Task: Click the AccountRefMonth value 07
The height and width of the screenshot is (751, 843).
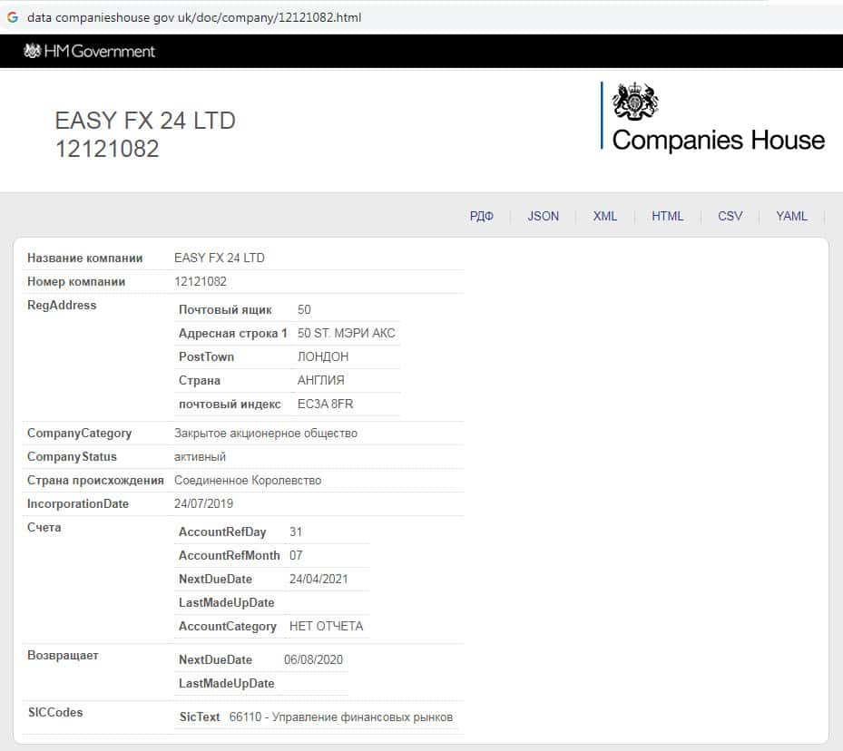Action: click(x=296, y=555)
